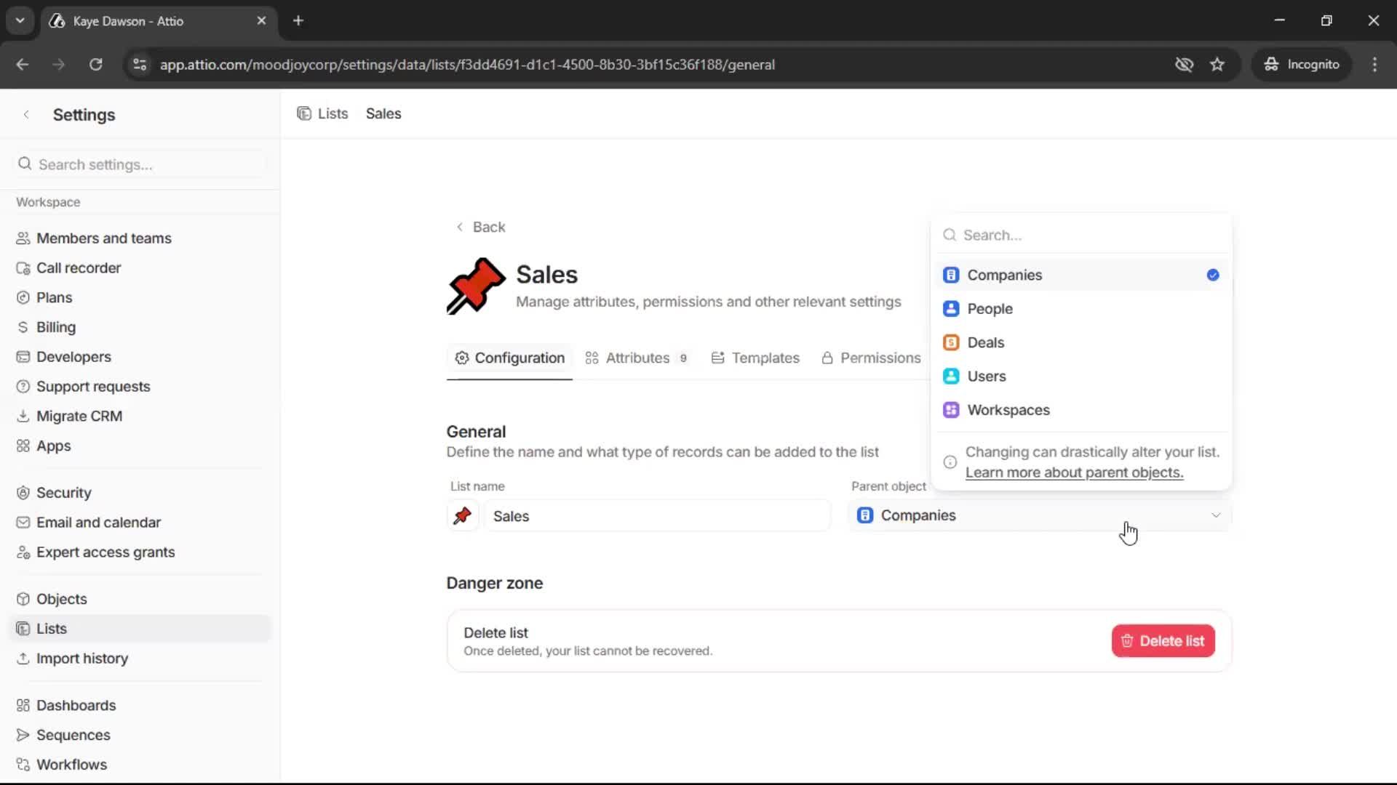This screenshot has width=1397, height=785.
Task: Open Members and teams settings
Action: [x=104, y=238]
